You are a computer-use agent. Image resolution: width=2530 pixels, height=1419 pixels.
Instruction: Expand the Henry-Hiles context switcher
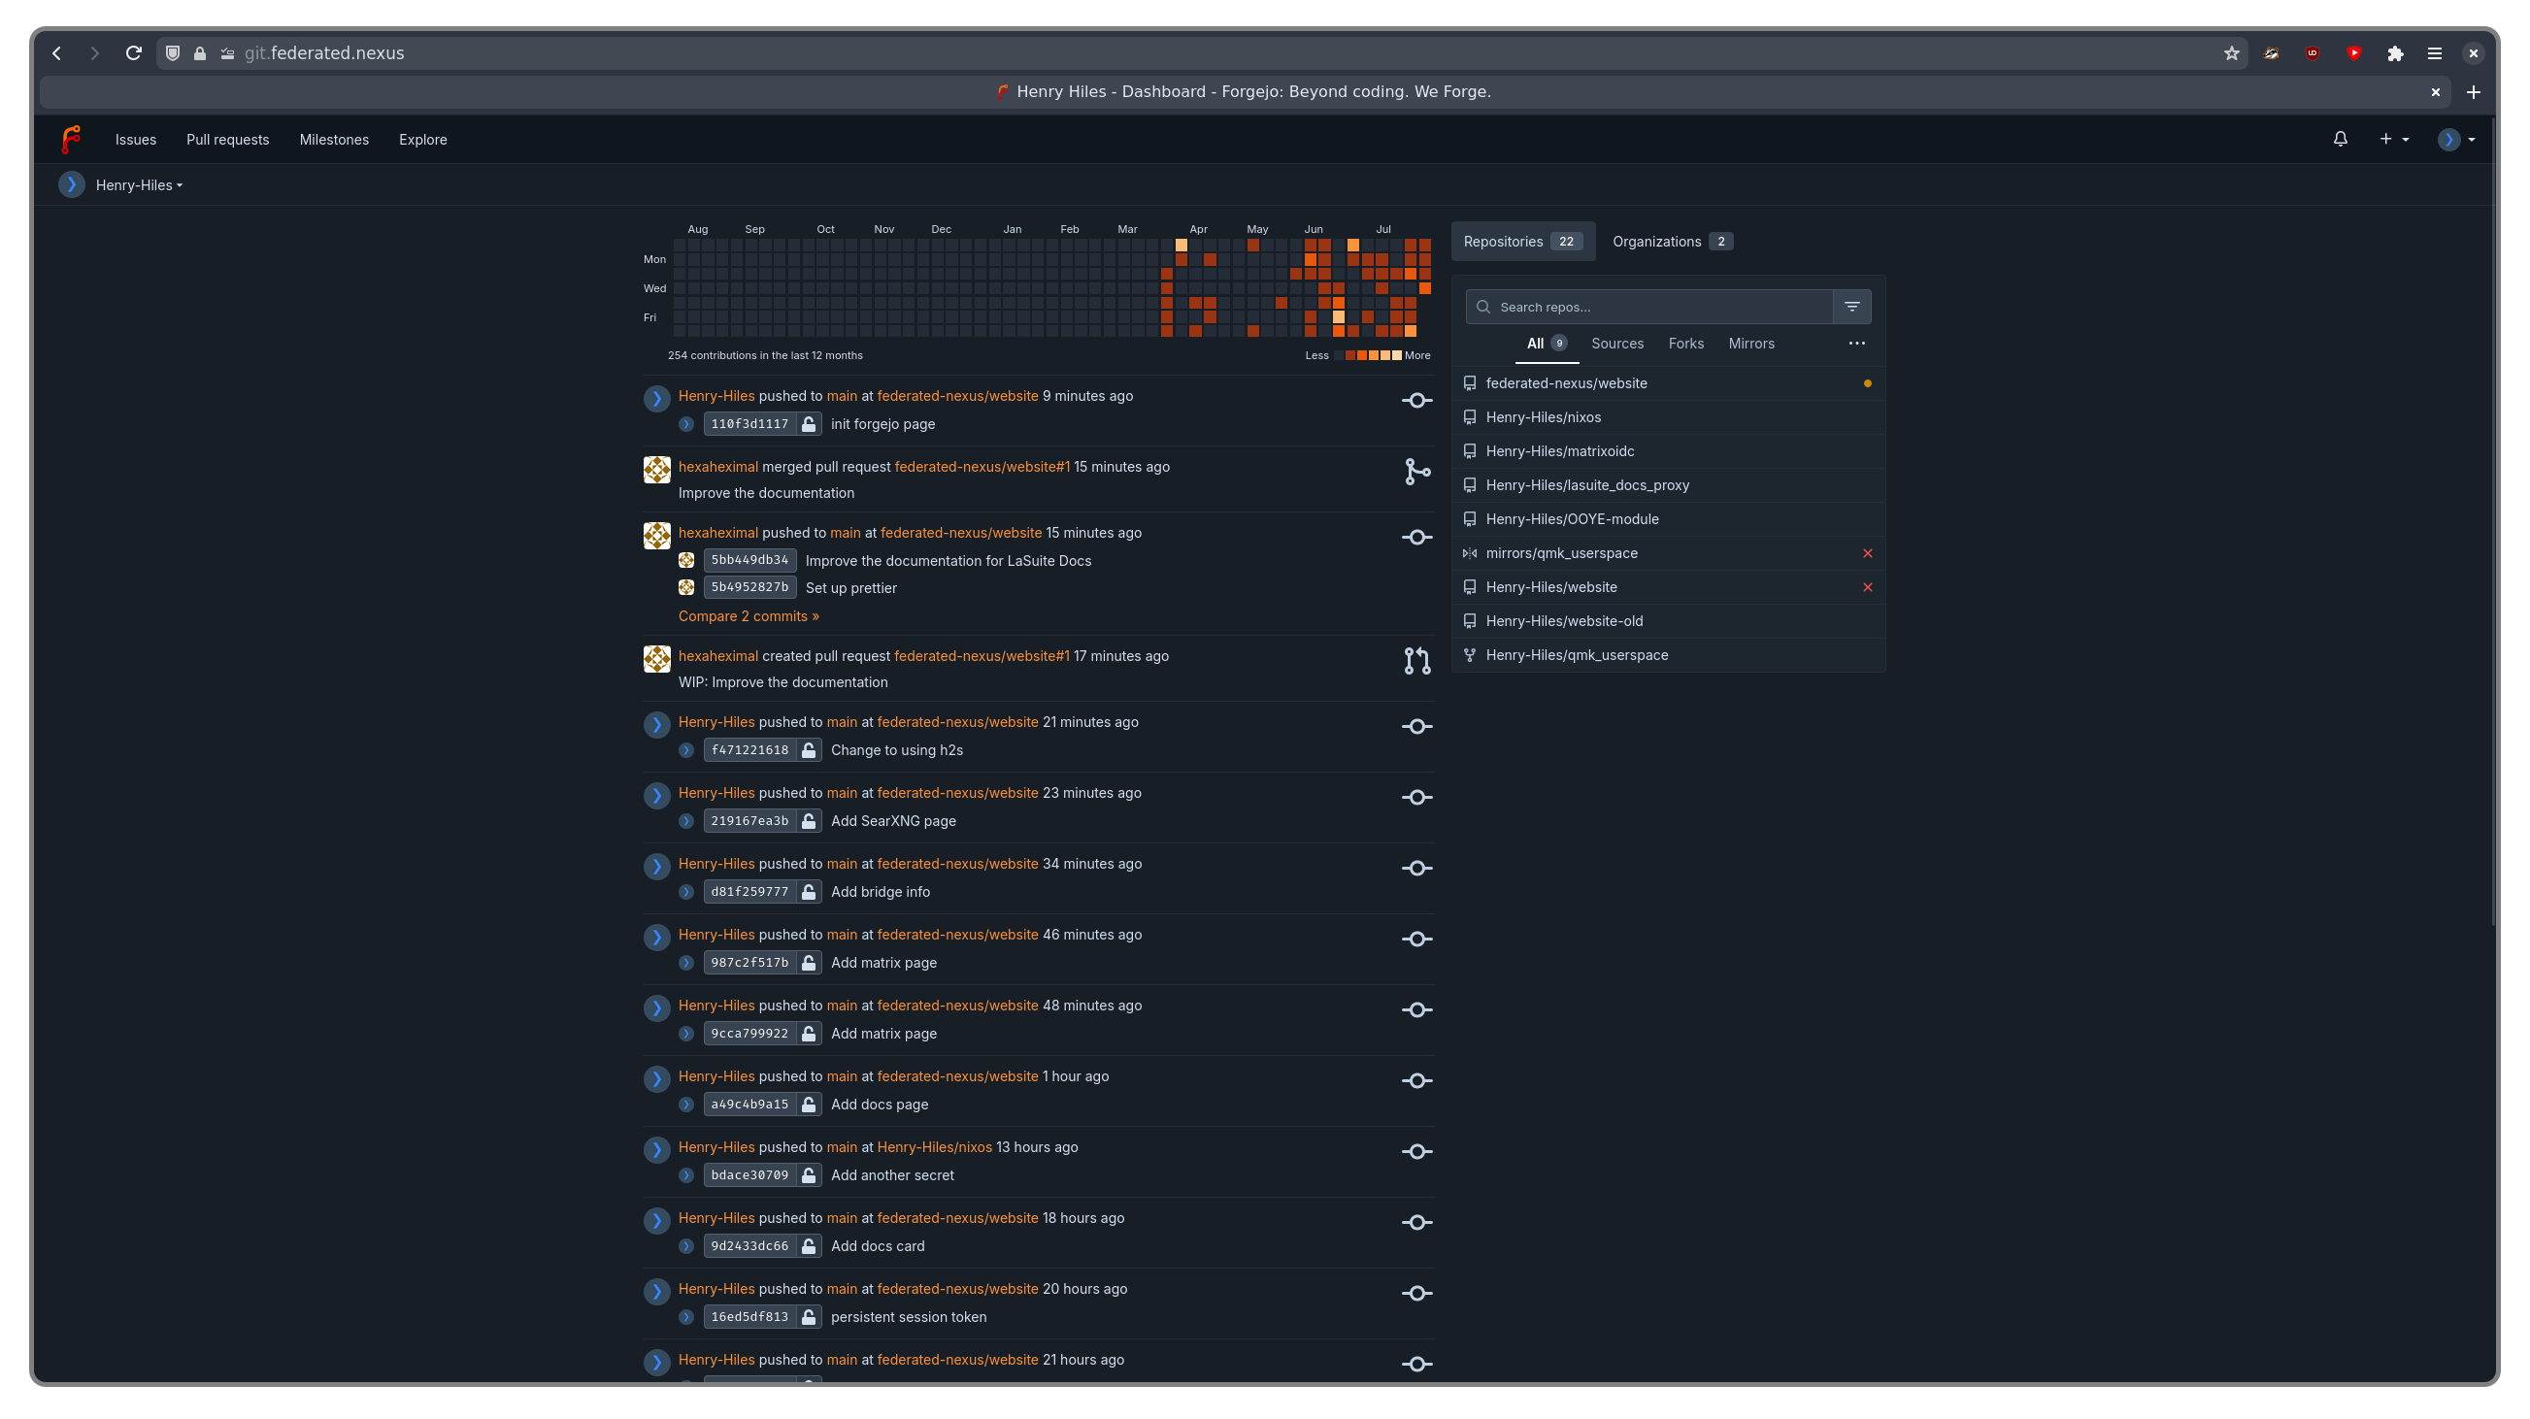click(120, 184)
